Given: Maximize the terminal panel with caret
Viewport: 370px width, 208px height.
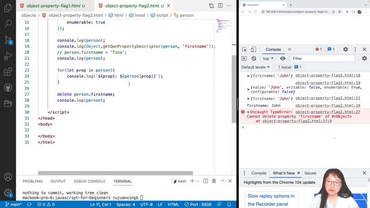Looking at the screenshot, I should point(223,181).
